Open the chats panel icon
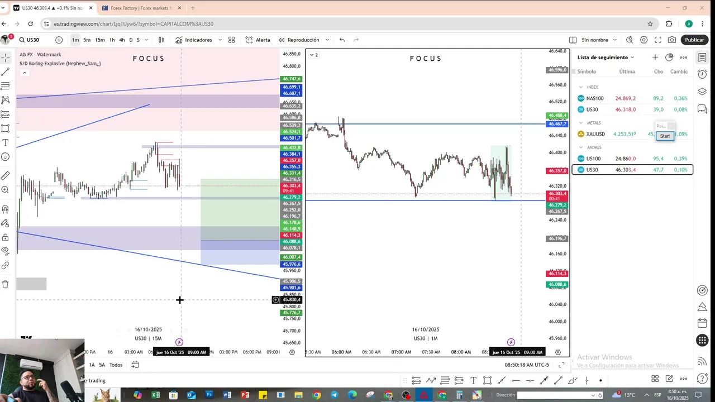Image resolution: width=715 pixels, height=402 pixels. click(703, 108)
